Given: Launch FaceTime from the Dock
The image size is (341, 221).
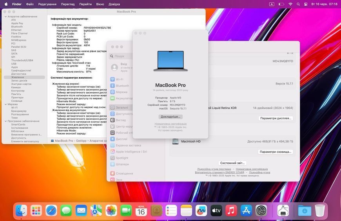Looking at the screenshot, I should click(x=126, y=210).
